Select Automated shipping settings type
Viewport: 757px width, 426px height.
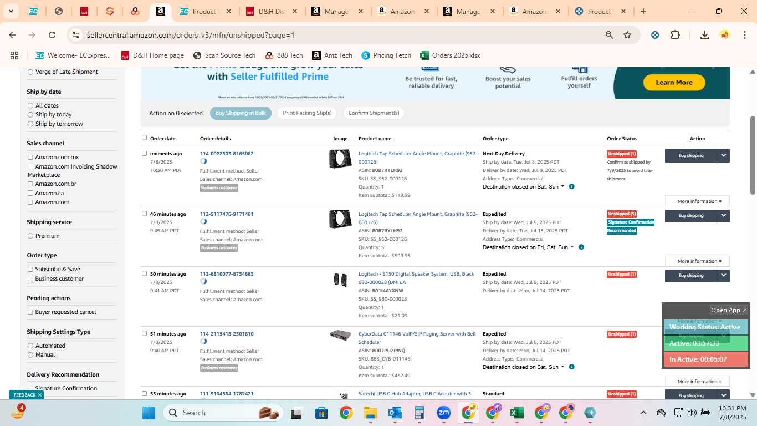(x=30, y=346)
